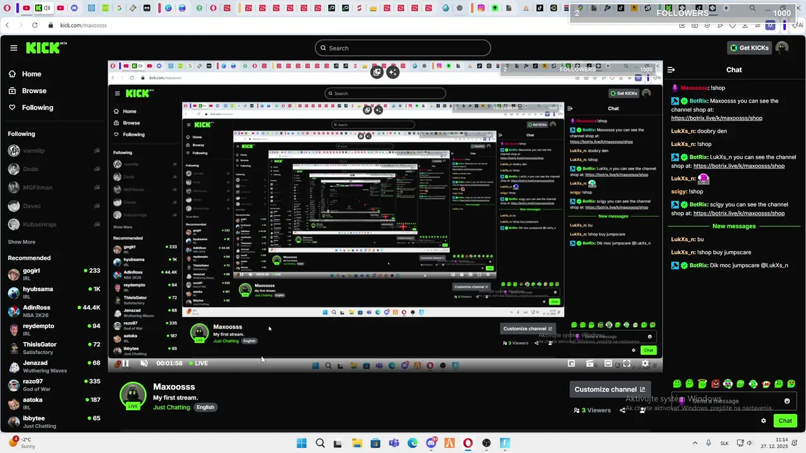
Task: Click the Just Chatting category link
Action: coord(171,407)
